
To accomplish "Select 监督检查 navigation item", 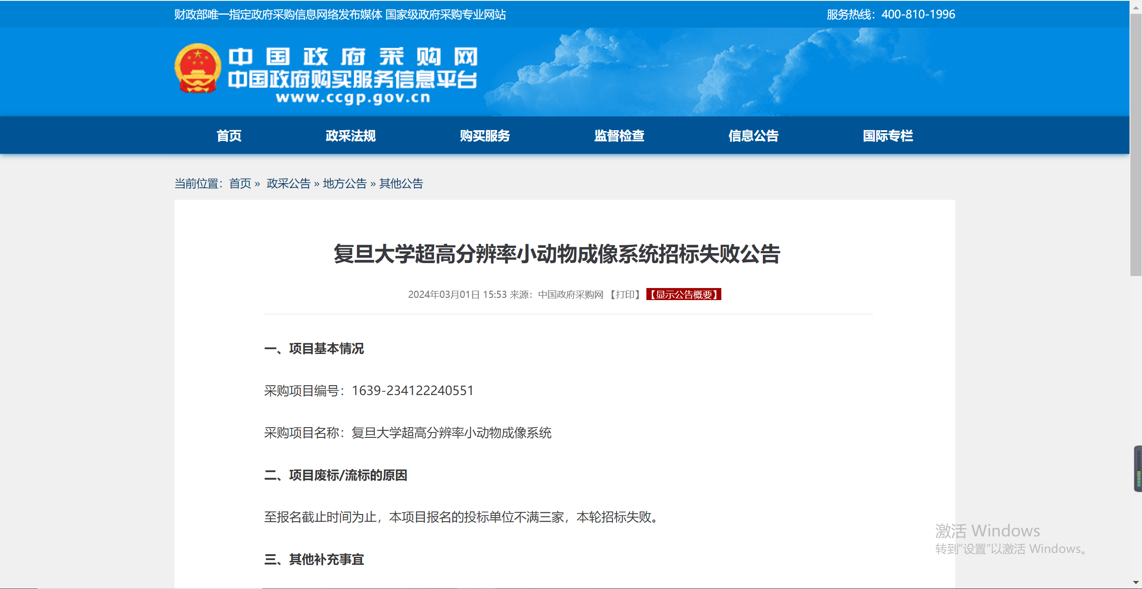I will 619,136.
